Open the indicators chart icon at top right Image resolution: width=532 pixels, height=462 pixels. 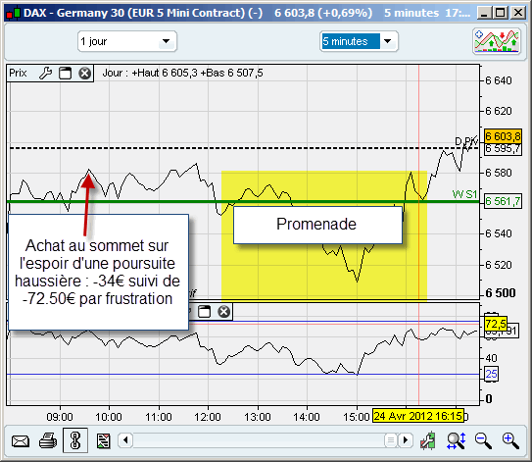click(x=497, y=41)
